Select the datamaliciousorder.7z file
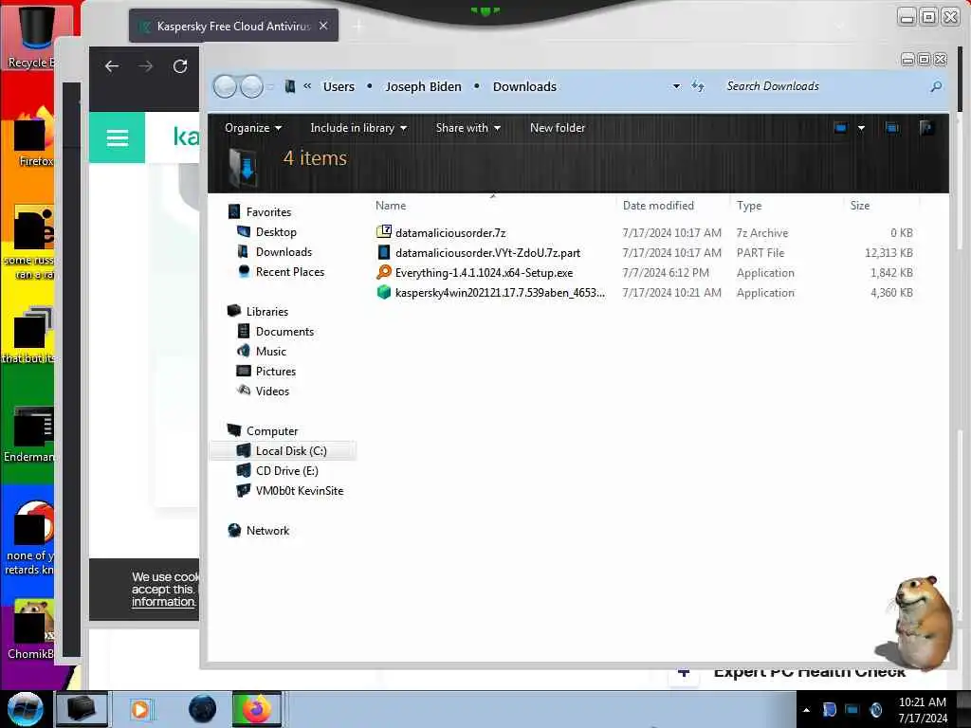Image resolution: width=971 pixels, height=728 pixels. point(450,233)
